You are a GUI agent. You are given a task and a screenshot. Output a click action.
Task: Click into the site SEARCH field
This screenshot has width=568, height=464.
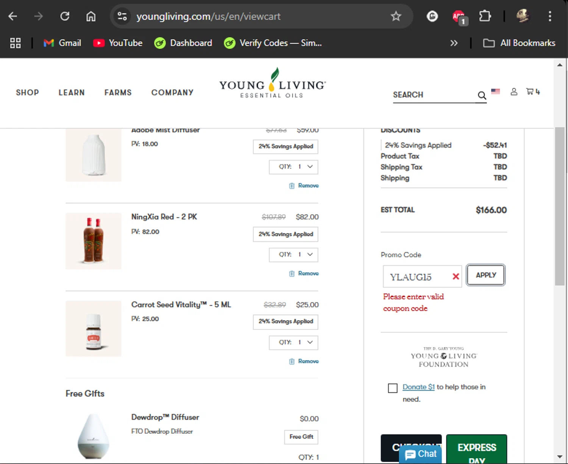click(x=434, y=95)
